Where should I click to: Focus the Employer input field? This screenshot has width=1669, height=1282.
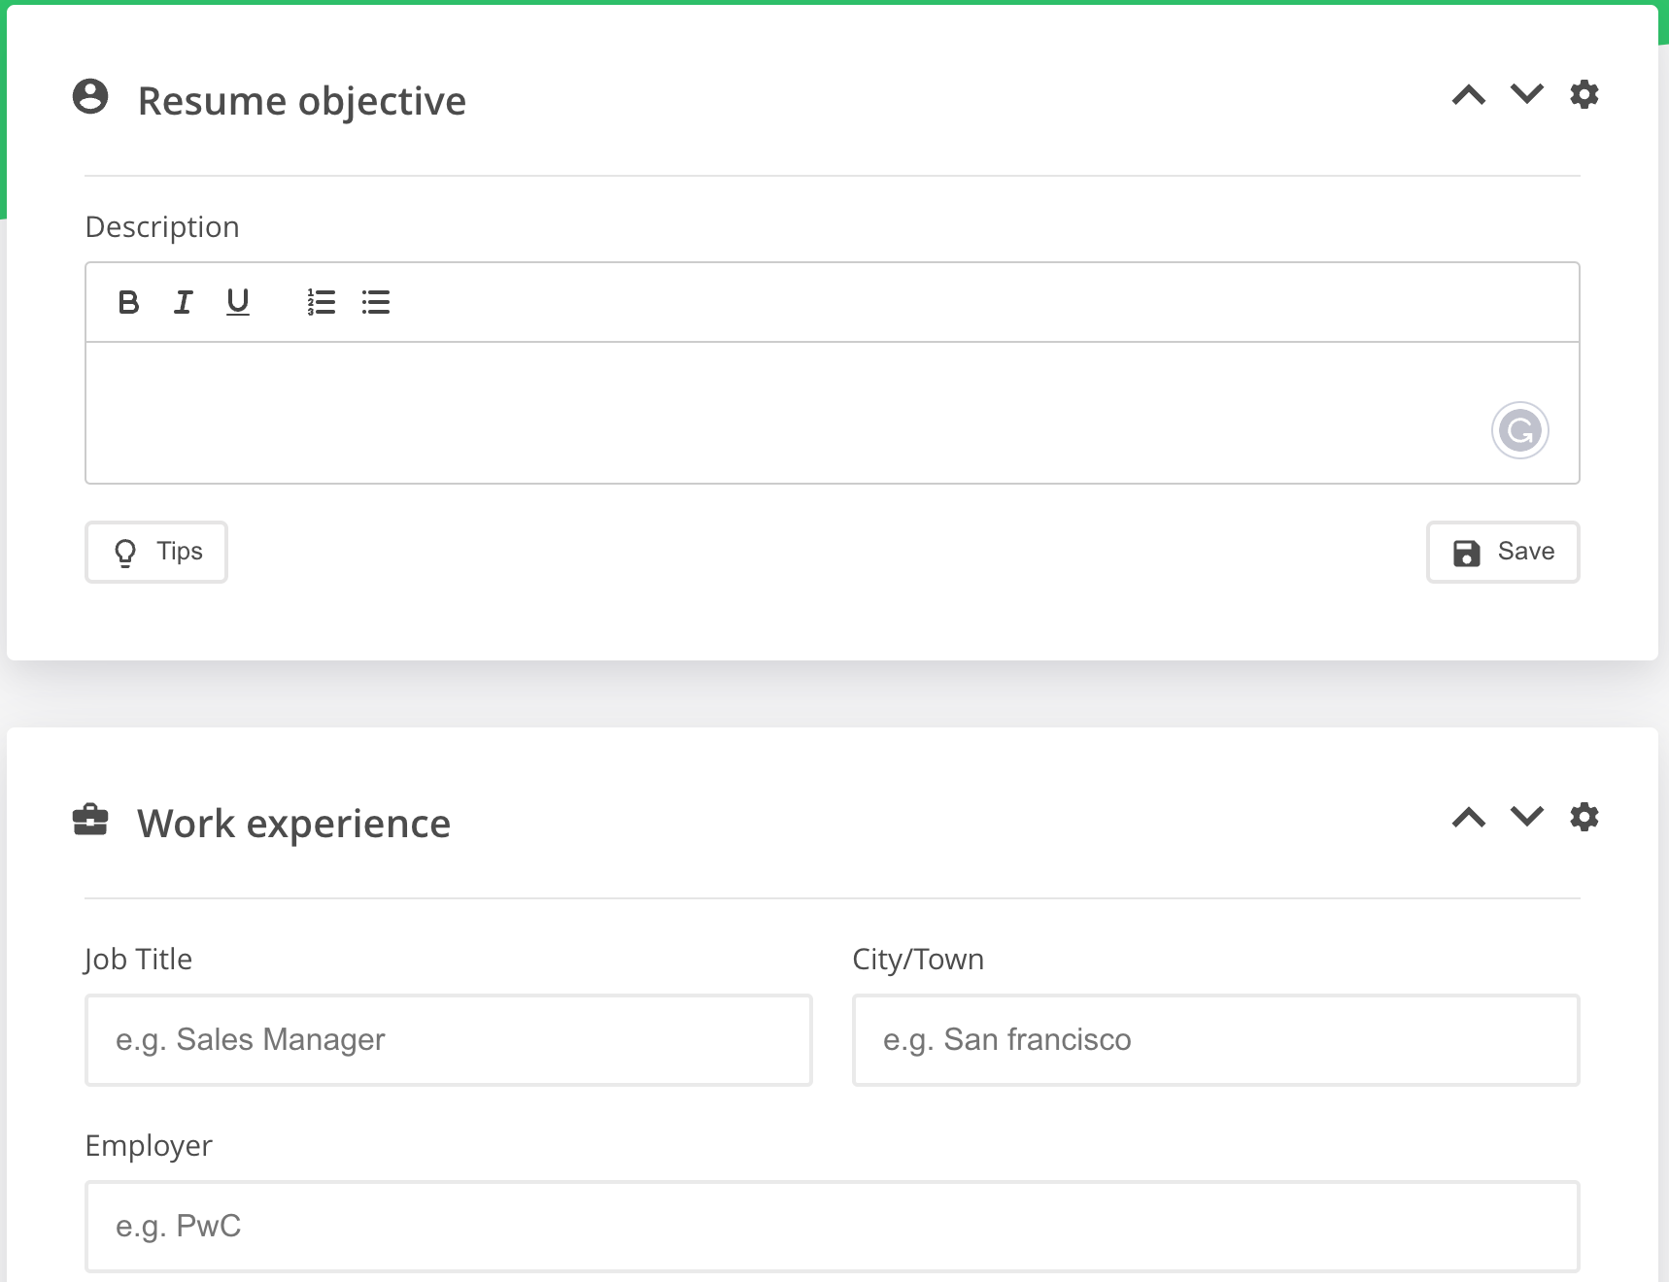click(833, 1227)
